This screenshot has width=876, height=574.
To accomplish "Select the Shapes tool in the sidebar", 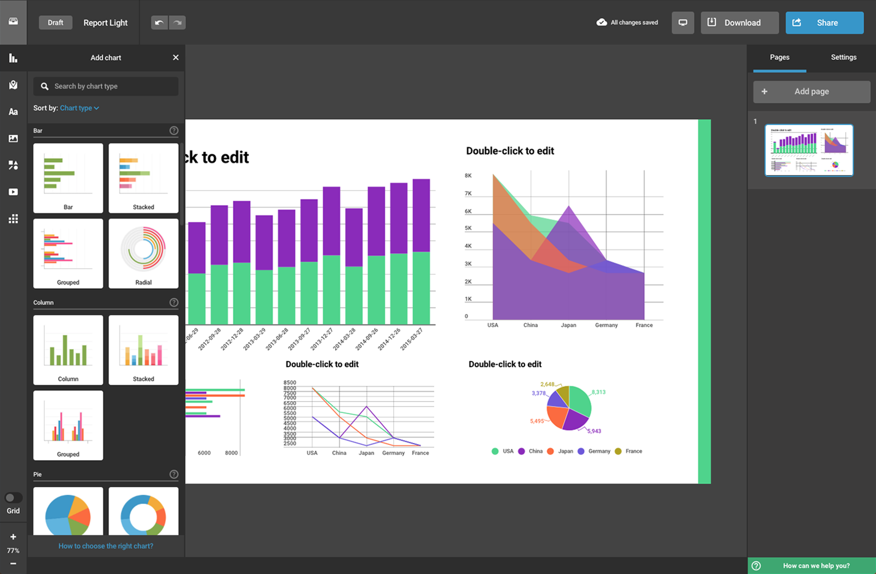I will click(x=13, y=165).
